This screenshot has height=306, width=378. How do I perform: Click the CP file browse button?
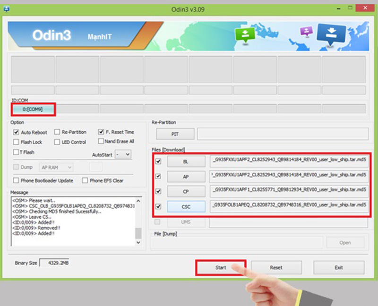click(x=186, y=191)
